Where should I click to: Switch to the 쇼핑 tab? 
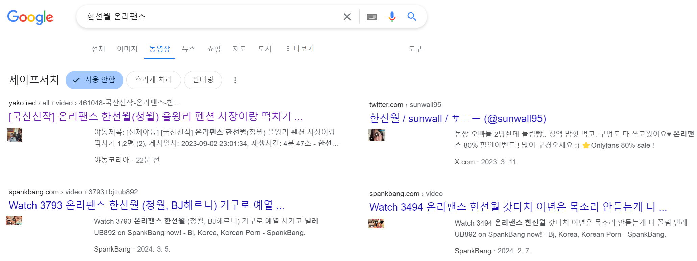(214, 49)
